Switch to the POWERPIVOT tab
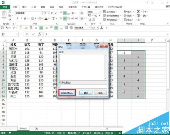Viewport: 170px width, 135px height. 115,7
